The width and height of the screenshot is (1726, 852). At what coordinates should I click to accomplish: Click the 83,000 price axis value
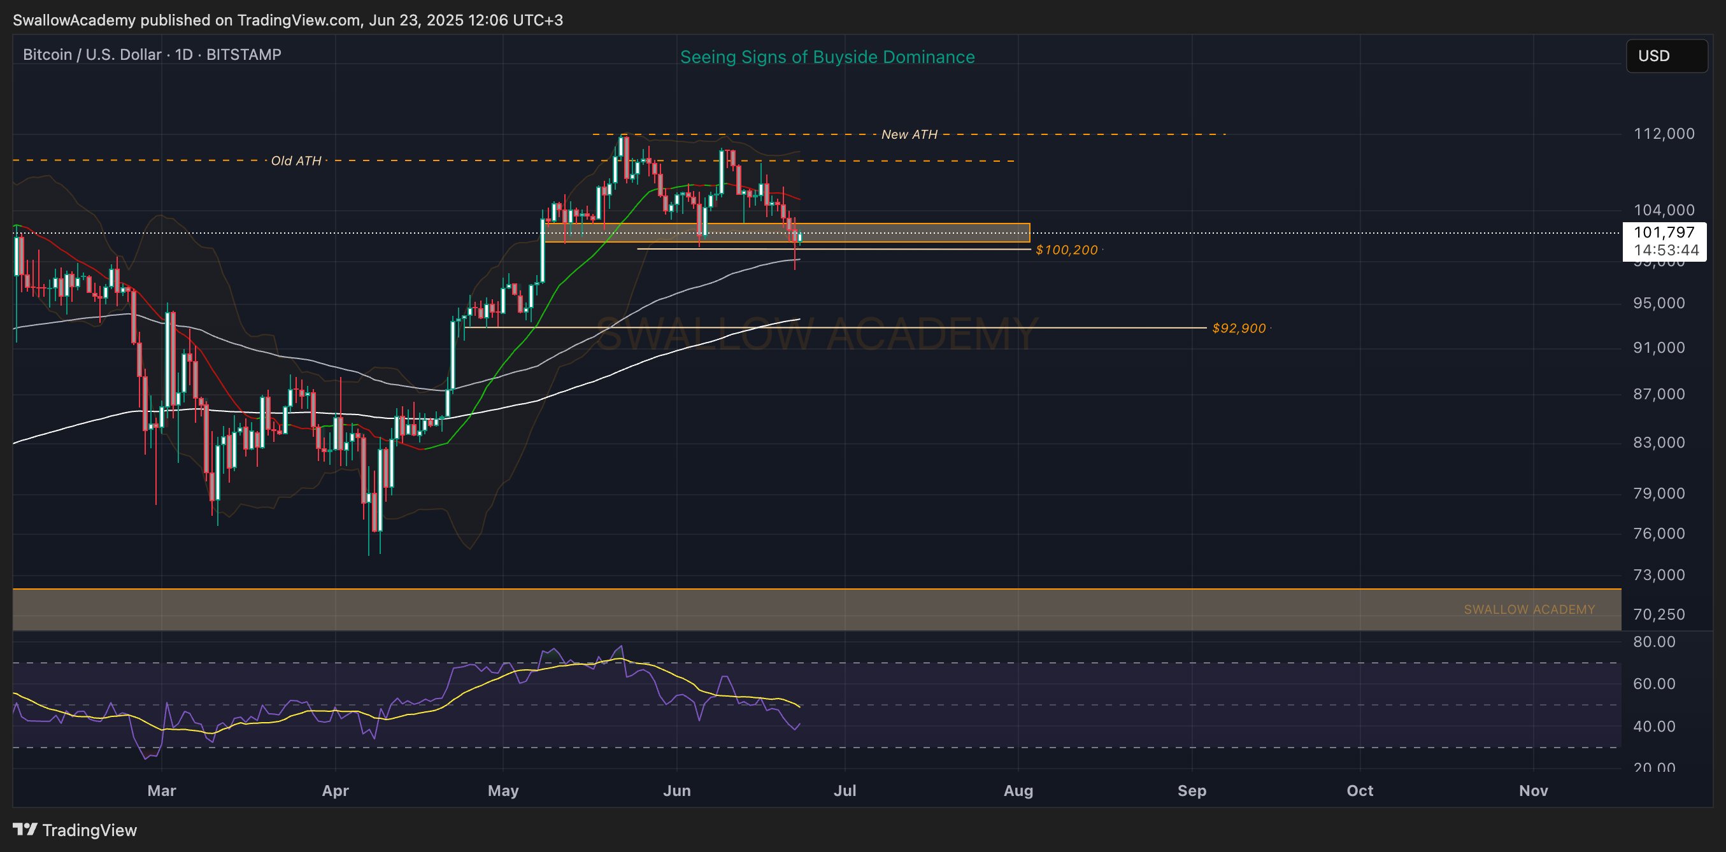[x=1658, y=442]
